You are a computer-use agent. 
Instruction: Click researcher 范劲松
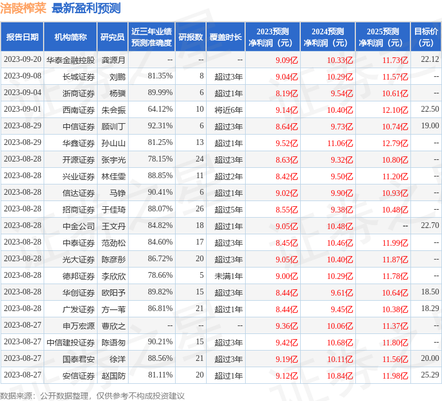[x=113, y=242]
